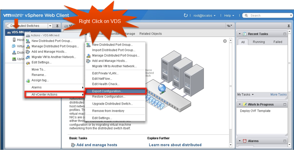Image resolution: width=294 pixels, height=150 pixels.
Task: Minimize the Recent Tasks panel
Action: (285, 34)
